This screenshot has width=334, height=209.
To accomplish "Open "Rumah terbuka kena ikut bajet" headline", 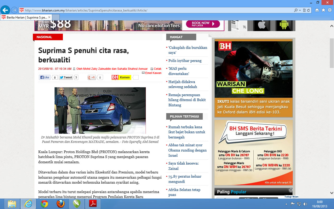I will click(x=187, y=132).
